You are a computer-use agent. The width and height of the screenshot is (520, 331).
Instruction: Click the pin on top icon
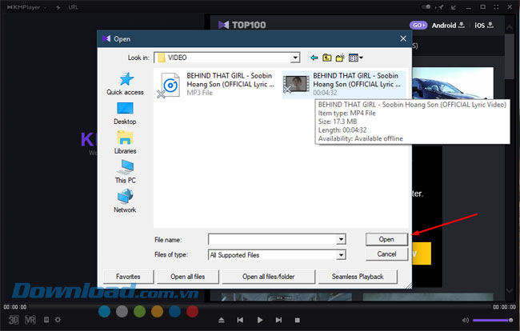tap(441, 7)
